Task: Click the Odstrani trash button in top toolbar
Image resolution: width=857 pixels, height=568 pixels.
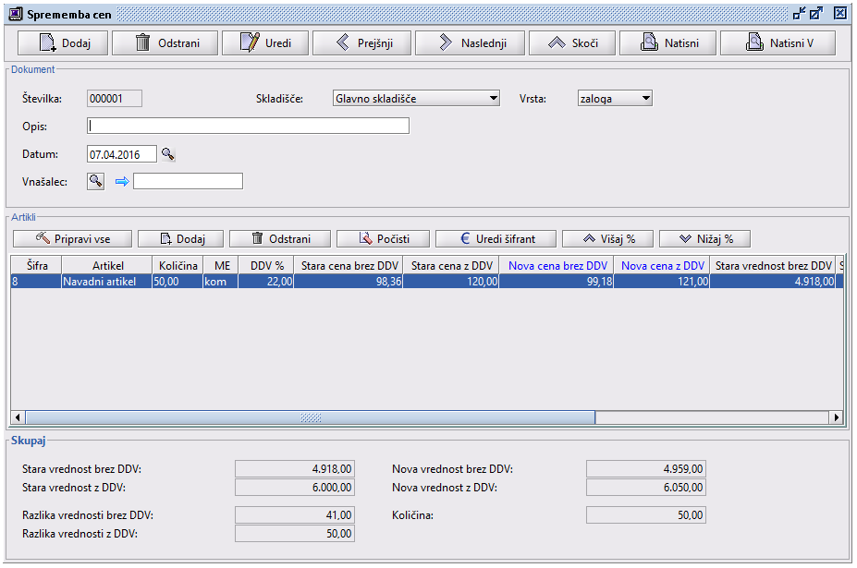Action: (165, 43)
